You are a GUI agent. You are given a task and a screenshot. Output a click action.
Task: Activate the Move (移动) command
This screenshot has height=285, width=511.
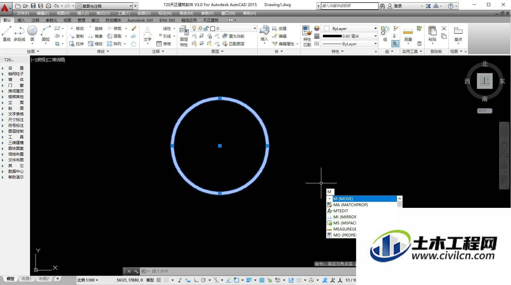click(76, 28)
